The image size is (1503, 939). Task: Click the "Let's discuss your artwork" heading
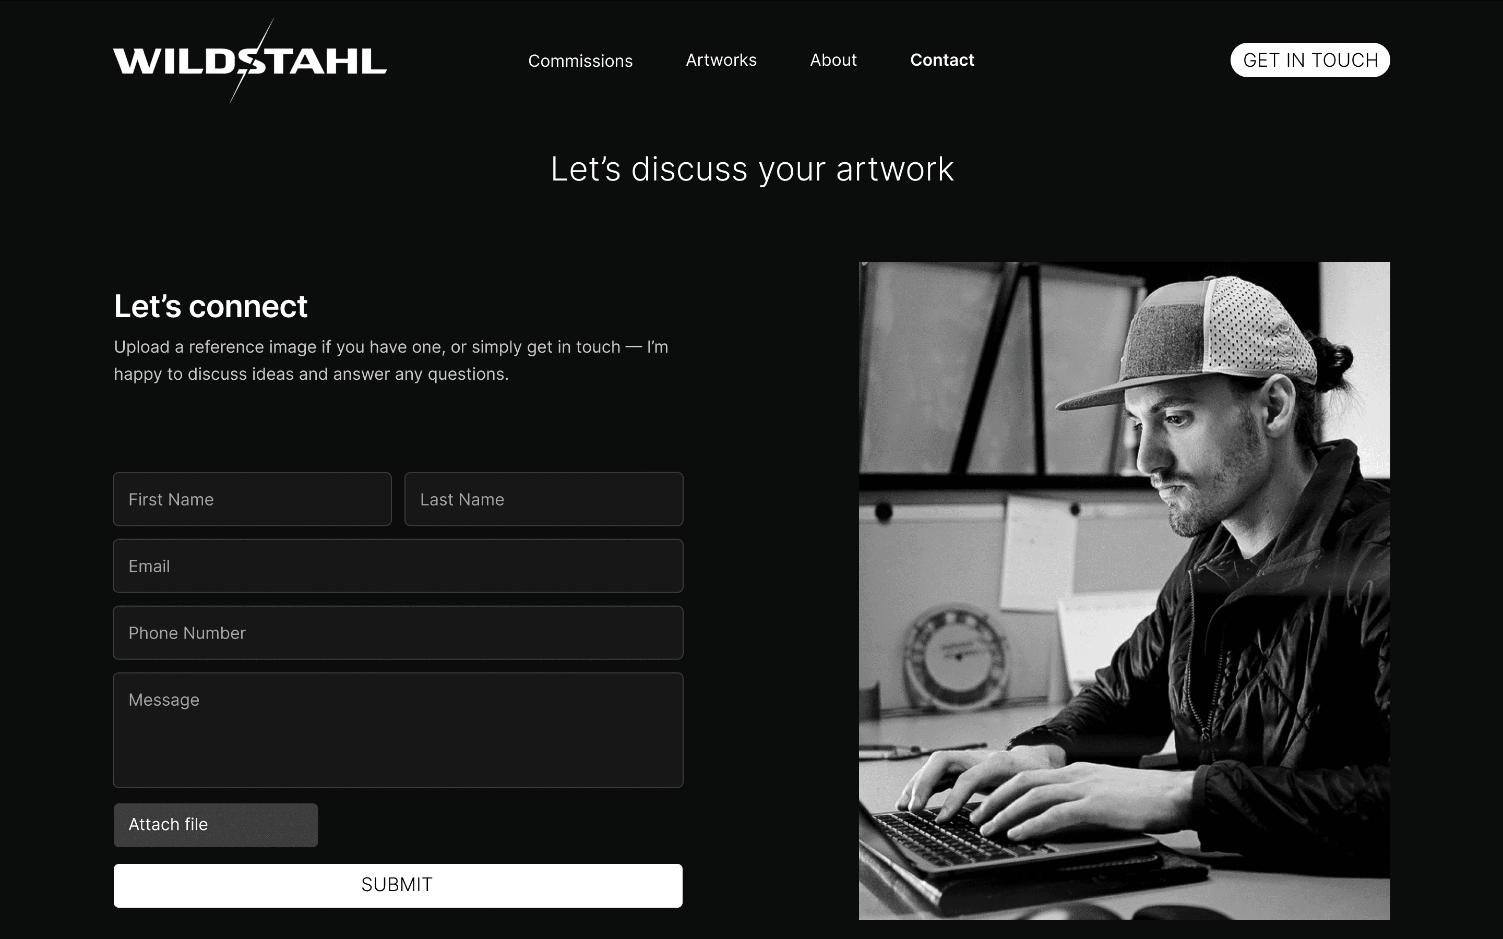pos(752,169)
